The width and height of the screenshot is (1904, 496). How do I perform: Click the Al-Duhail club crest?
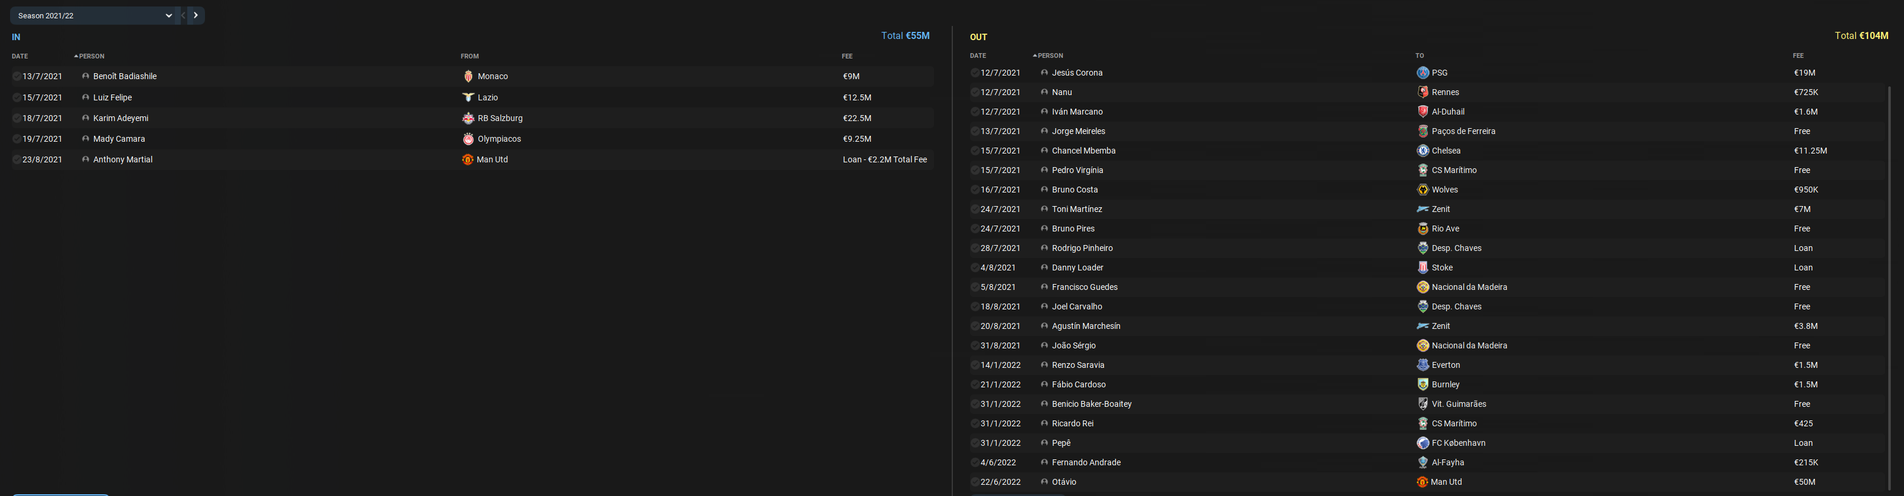(x=1423, y=112)
